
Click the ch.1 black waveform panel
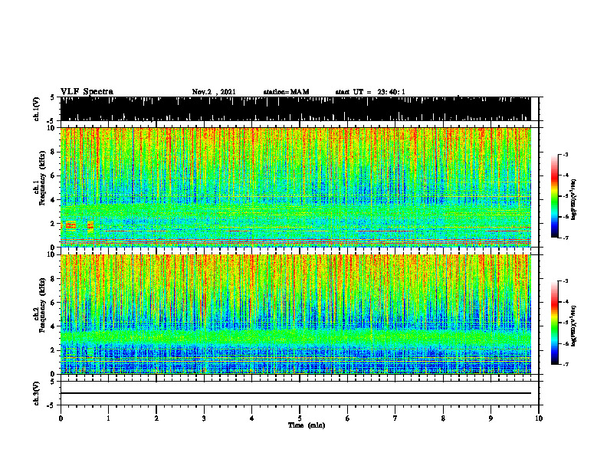tap(295, 109)
